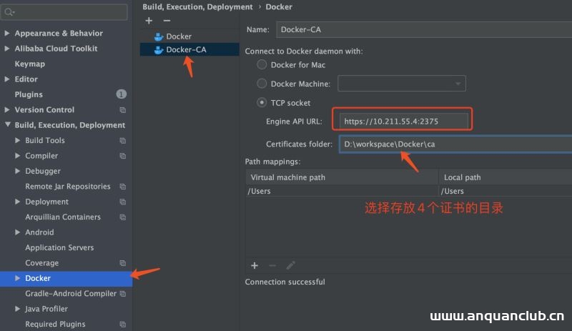Click project-level icon next to Remote Jar Repositories
The height and width of the screenshot is (331, 572).
(122, 187)
